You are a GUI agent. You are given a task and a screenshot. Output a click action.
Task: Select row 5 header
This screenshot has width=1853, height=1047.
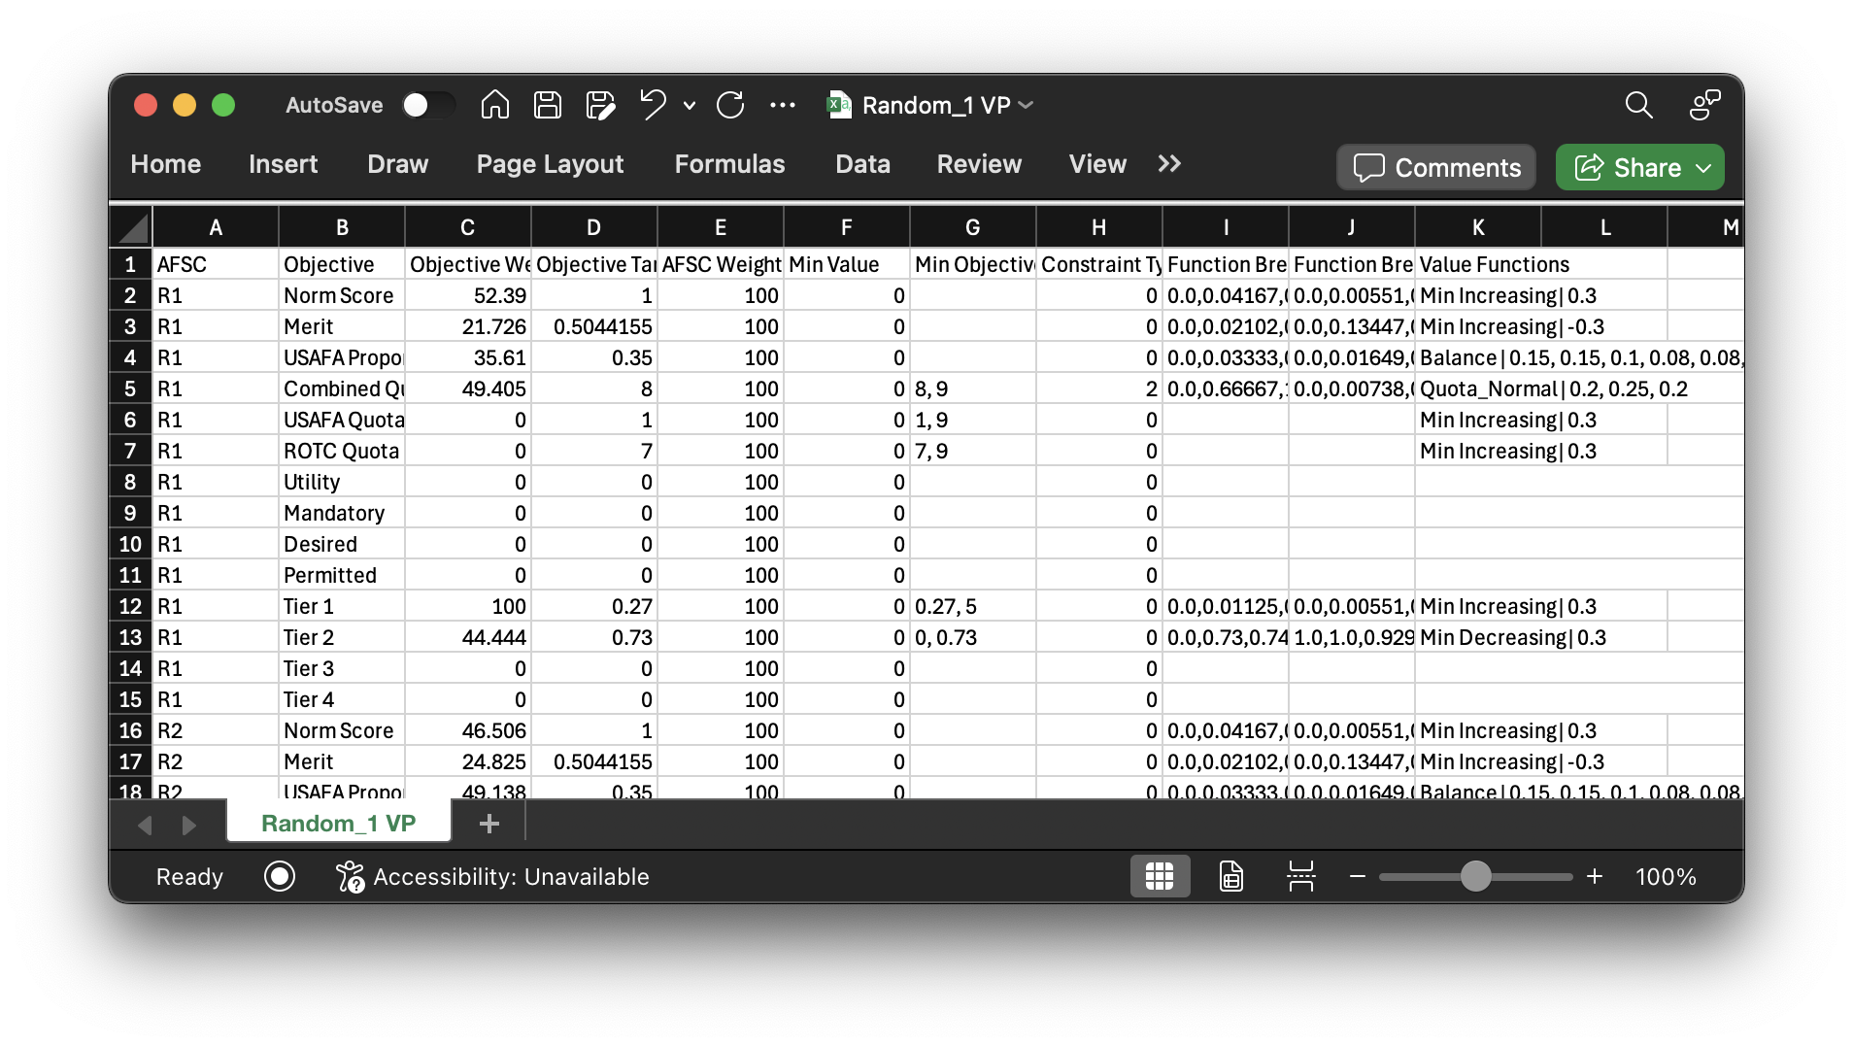click(130, 388)
